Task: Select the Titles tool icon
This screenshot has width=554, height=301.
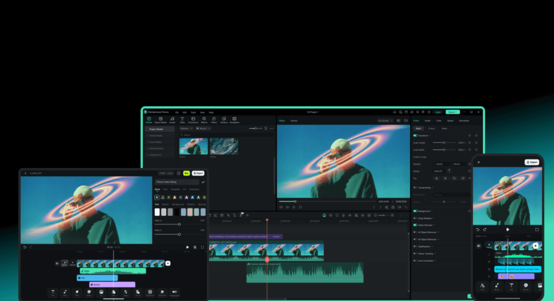Action: (182, 120)
